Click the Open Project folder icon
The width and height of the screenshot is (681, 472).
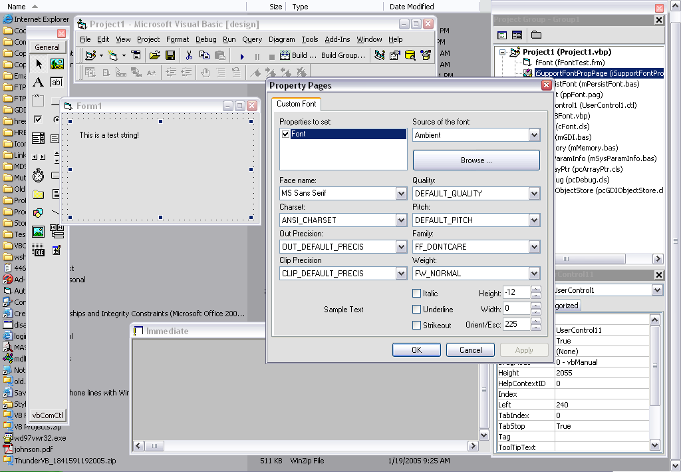click(154, 55)
